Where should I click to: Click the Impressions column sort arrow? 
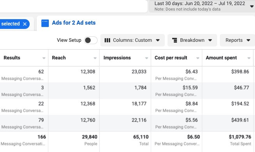146,58
